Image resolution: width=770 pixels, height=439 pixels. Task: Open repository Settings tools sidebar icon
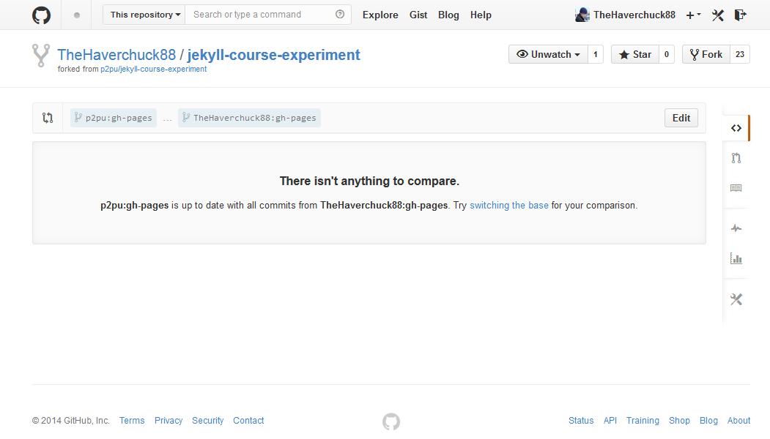pos(736,299)
